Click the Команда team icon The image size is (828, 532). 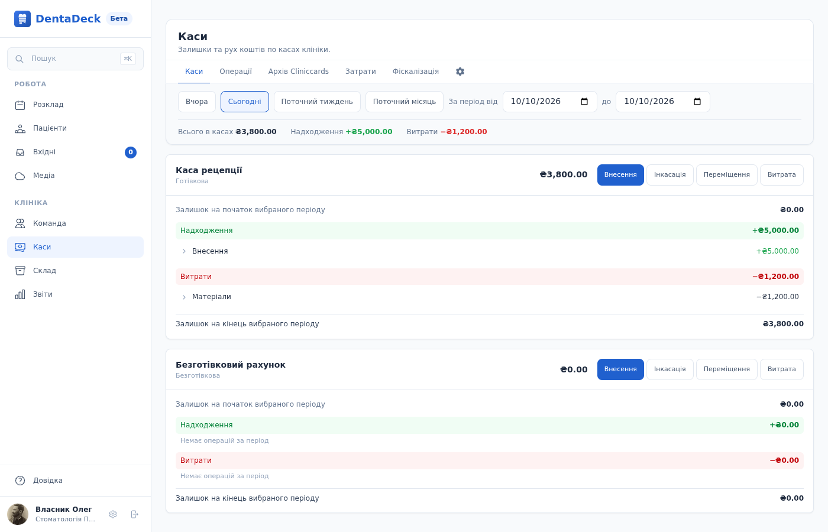(20, 223)
